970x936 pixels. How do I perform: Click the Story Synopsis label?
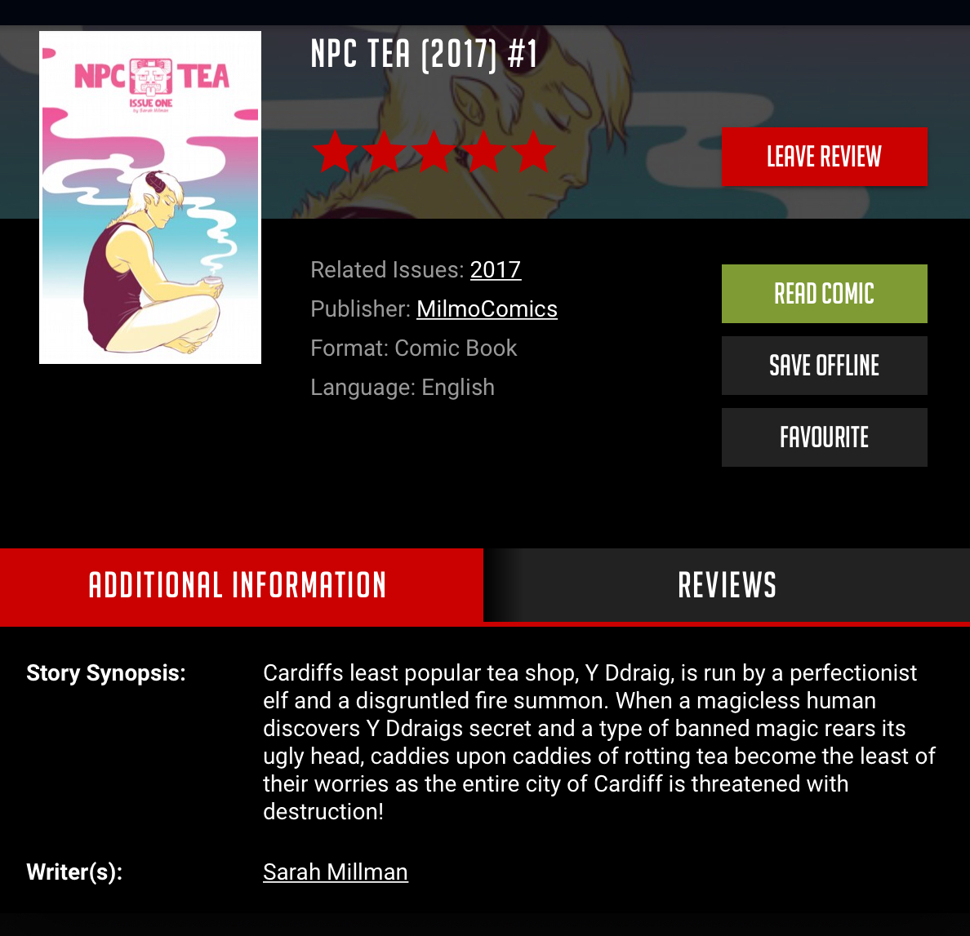point(106,672)
